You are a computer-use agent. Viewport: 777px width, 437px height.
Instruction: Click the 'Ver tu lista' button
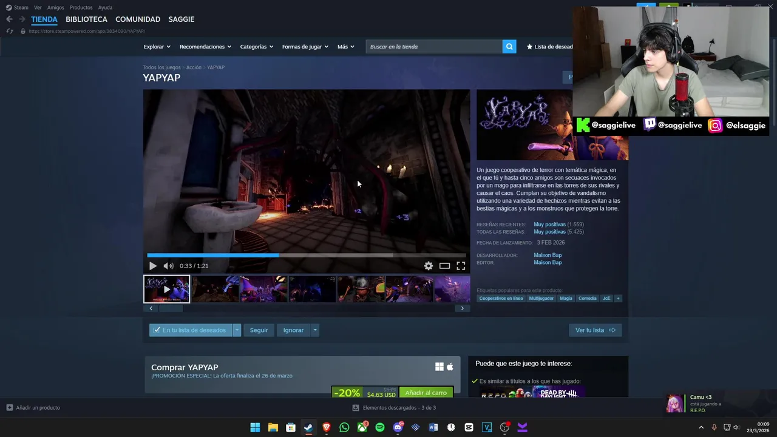pos(595,330)
